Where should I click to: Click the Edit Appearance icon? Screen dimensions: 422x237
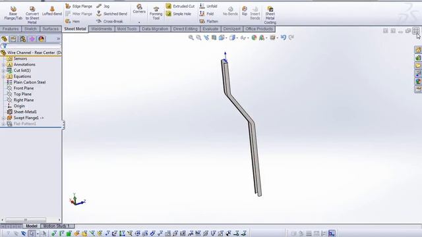(254, 38)
